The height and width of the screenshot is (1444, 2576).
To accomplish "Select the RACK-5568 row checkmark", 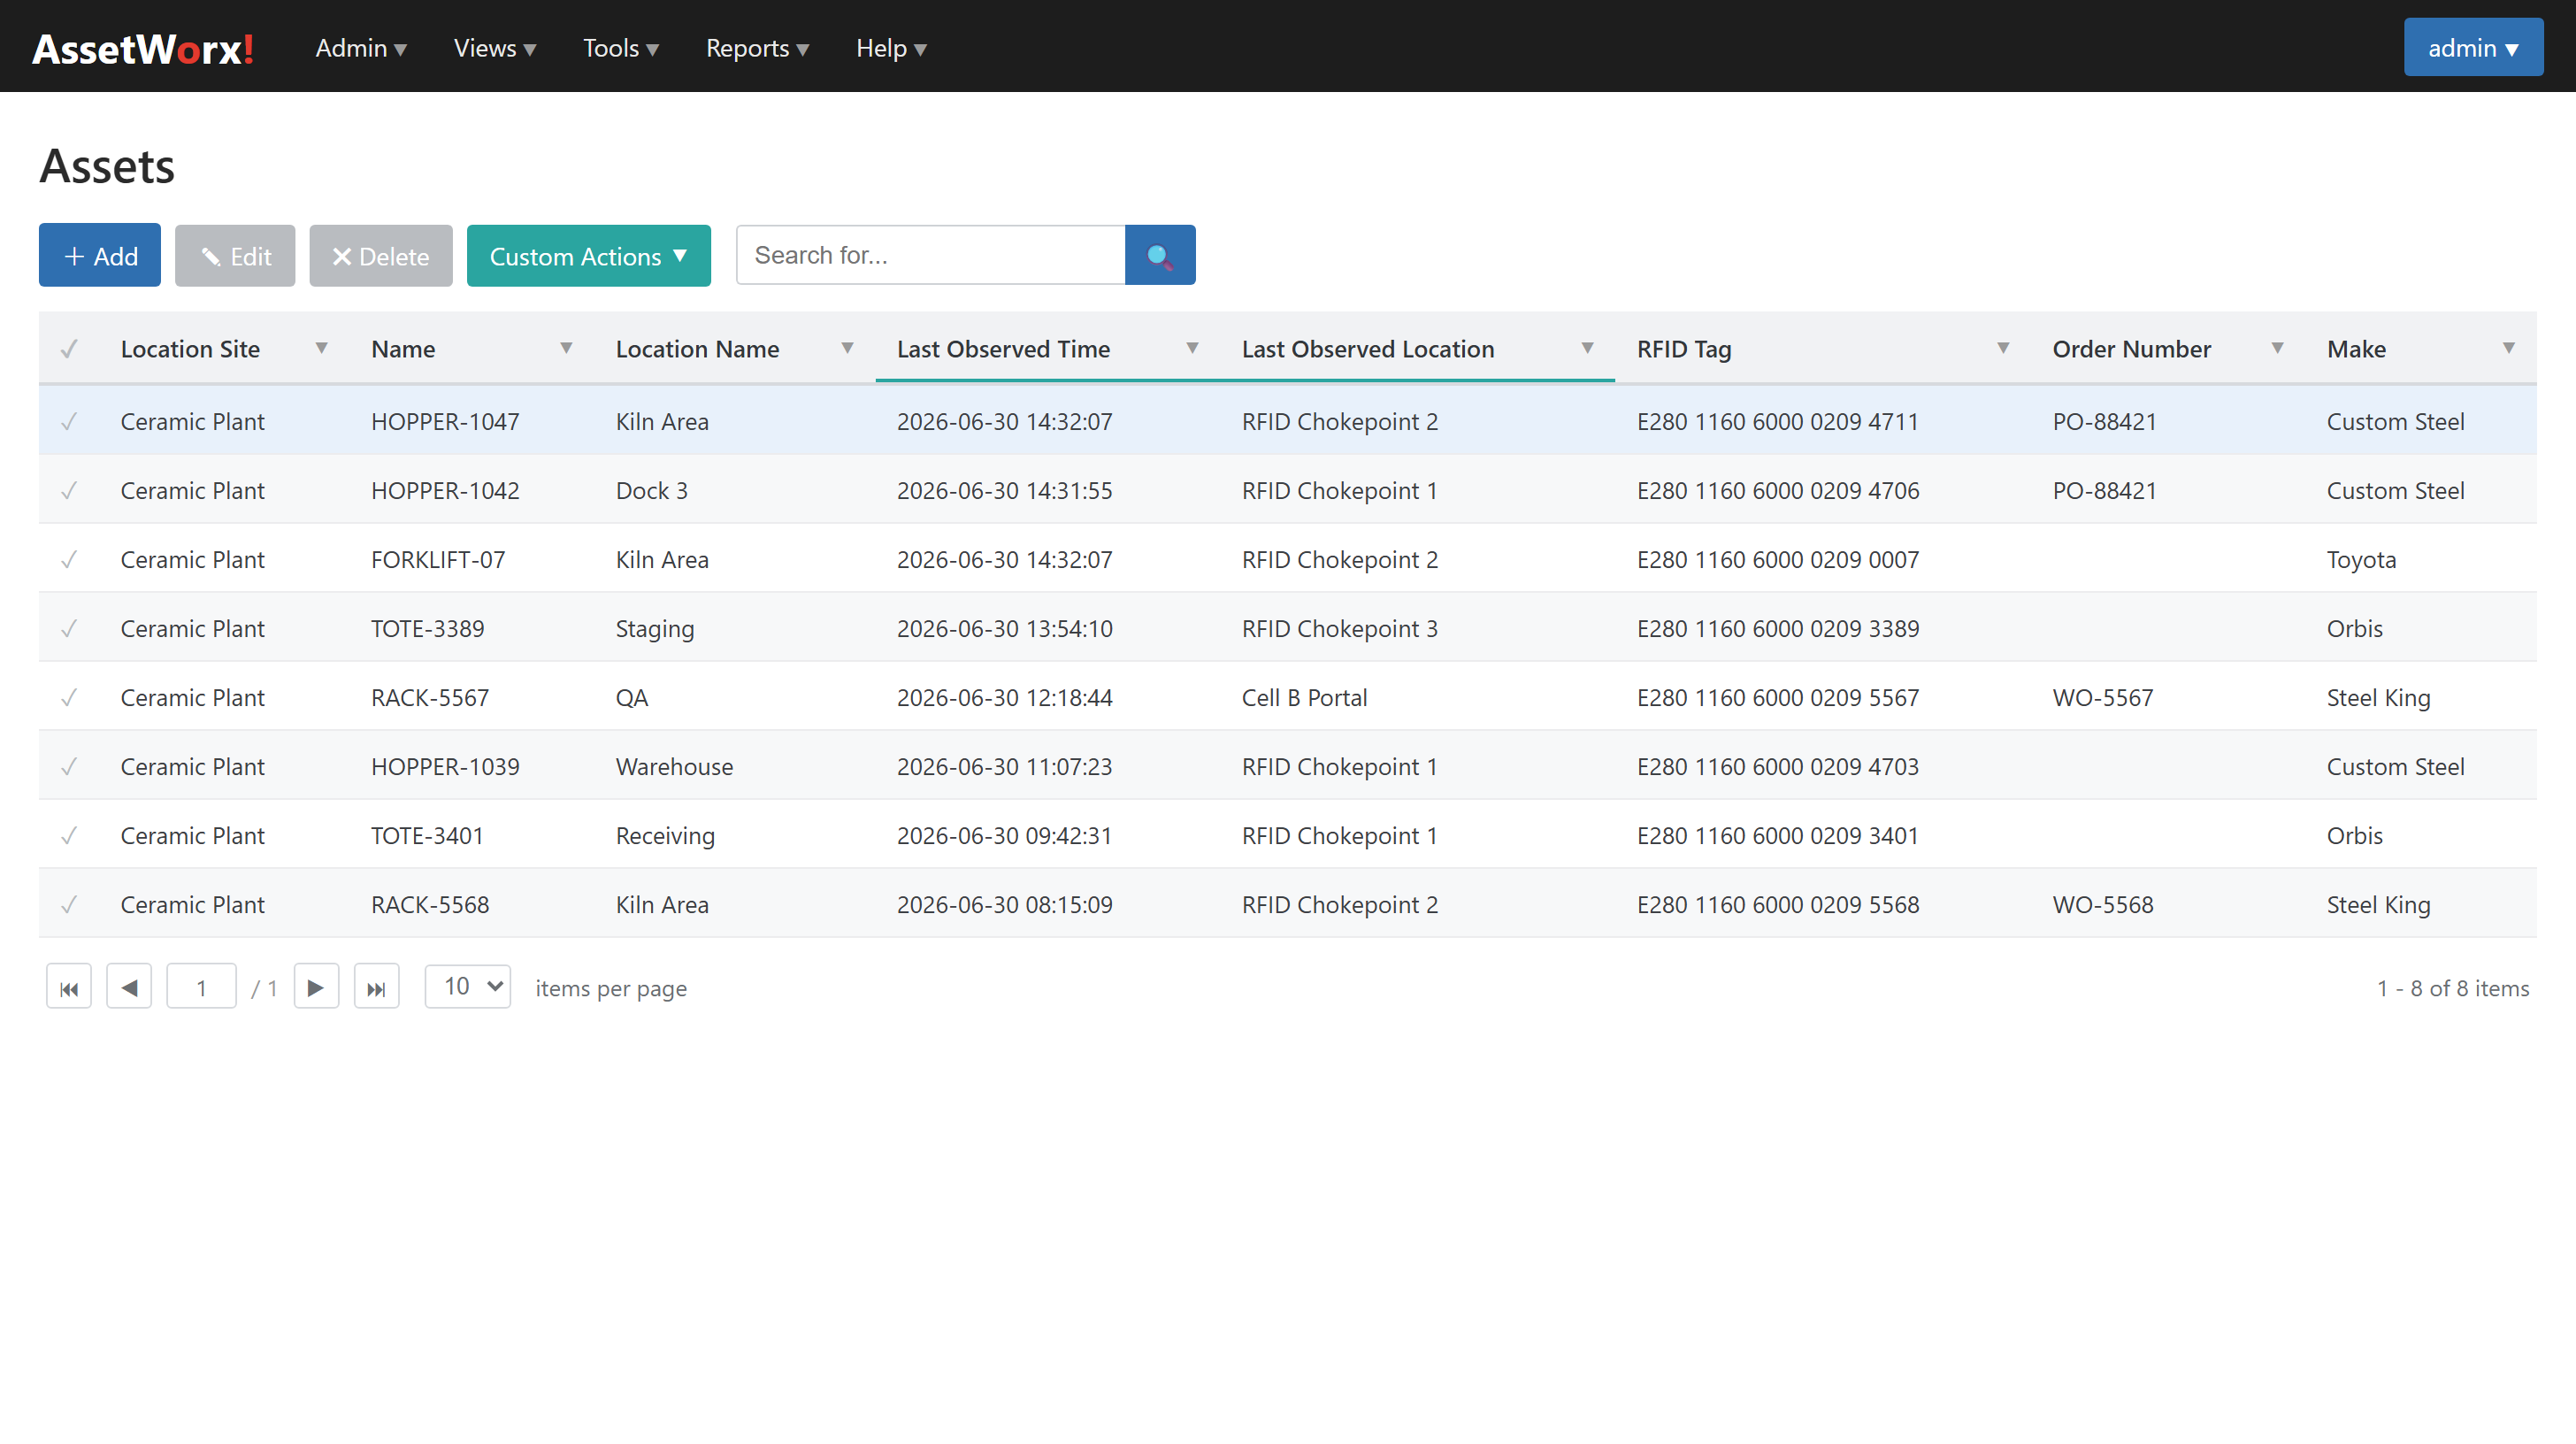I will pos(69,904).
